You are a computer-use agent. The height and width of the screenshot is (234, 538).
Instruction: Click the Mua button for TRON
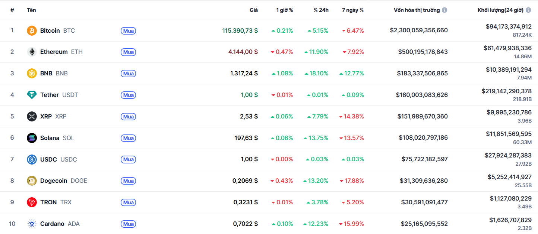point(129,202)
